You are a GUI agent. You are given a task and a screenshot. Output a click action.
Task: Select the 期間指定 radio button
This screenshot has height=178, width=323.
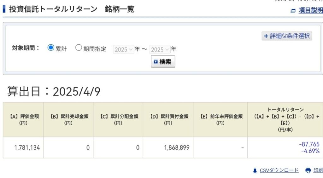pos(79,48)
